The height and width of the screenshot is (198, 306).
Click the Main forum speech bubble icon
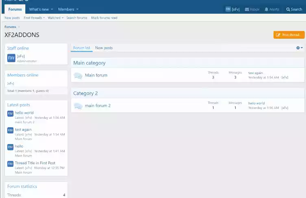[x=78, y=76]
